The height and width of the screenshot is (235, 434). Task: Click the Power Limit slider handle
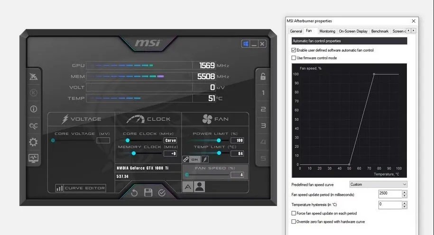tap(219, 140)
